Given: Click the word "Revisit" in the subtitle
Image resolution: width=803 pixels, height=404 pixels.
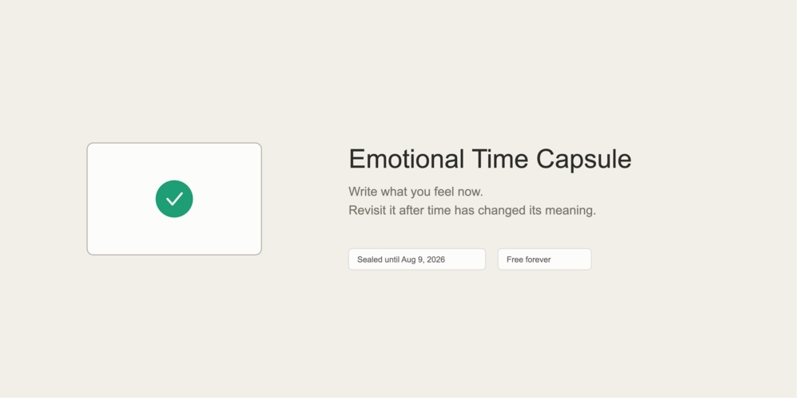Looking at the screenshot, I should tap(368, 211).
